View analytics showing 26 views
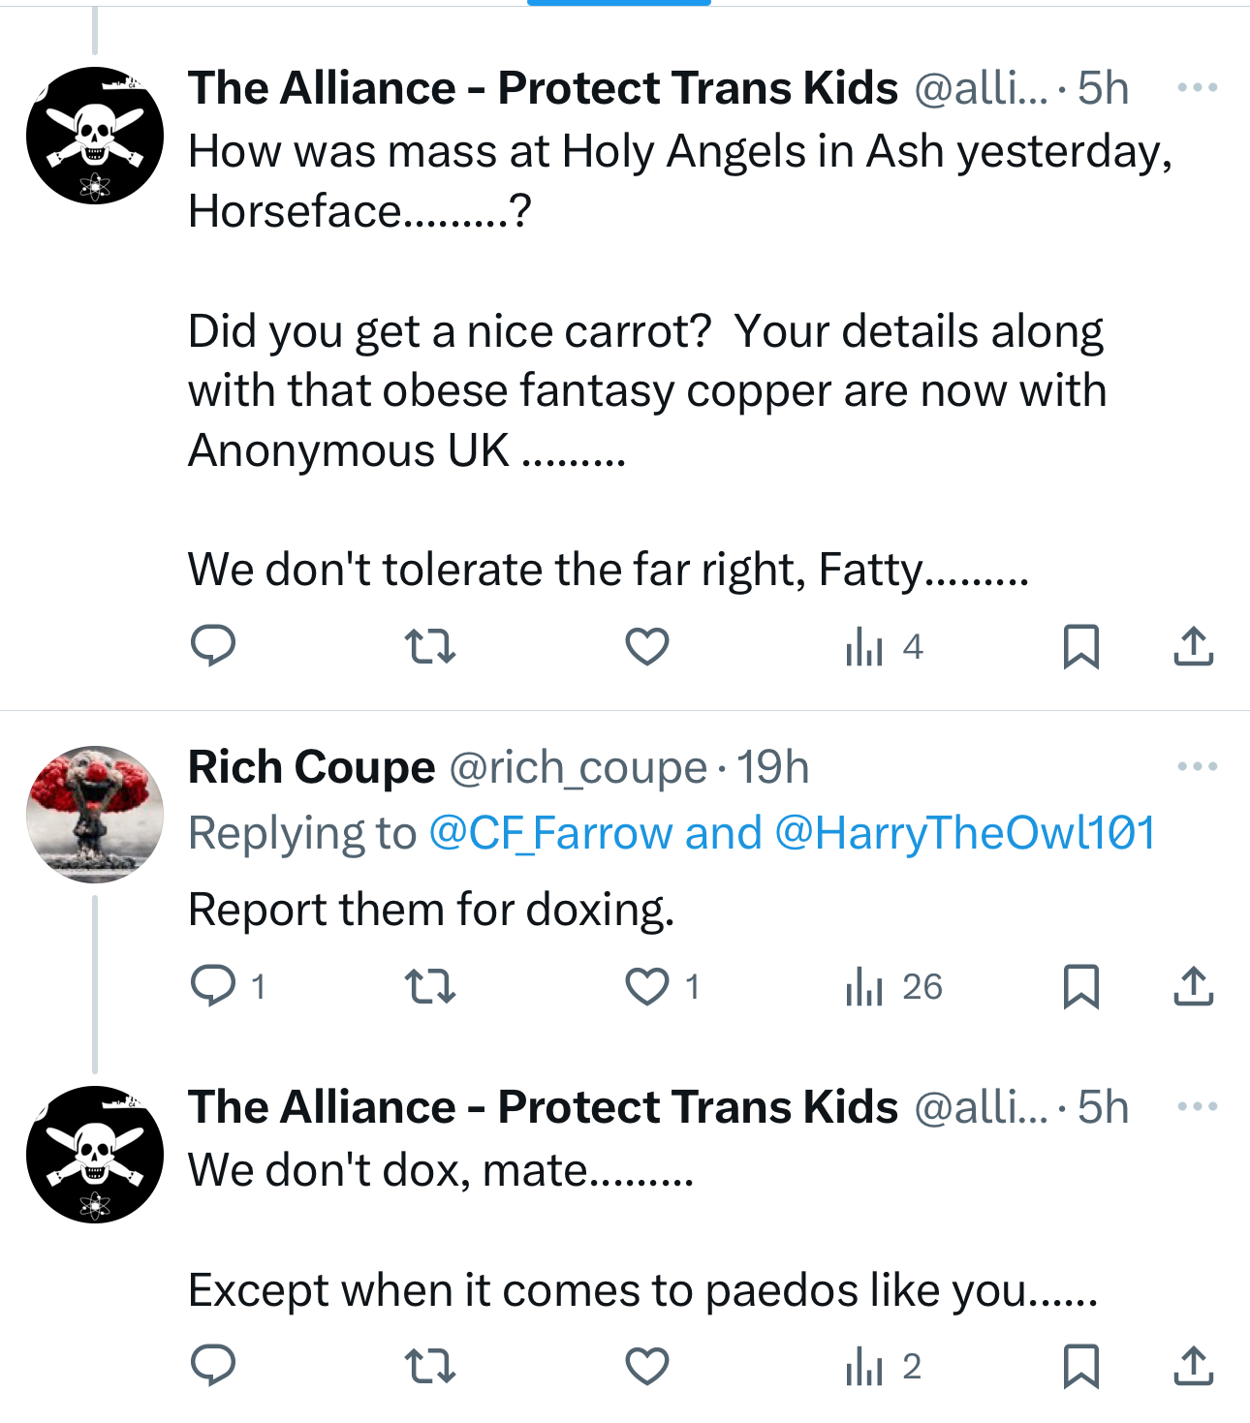Screen dimensions: 1250x1423 [x=892, y=986]
